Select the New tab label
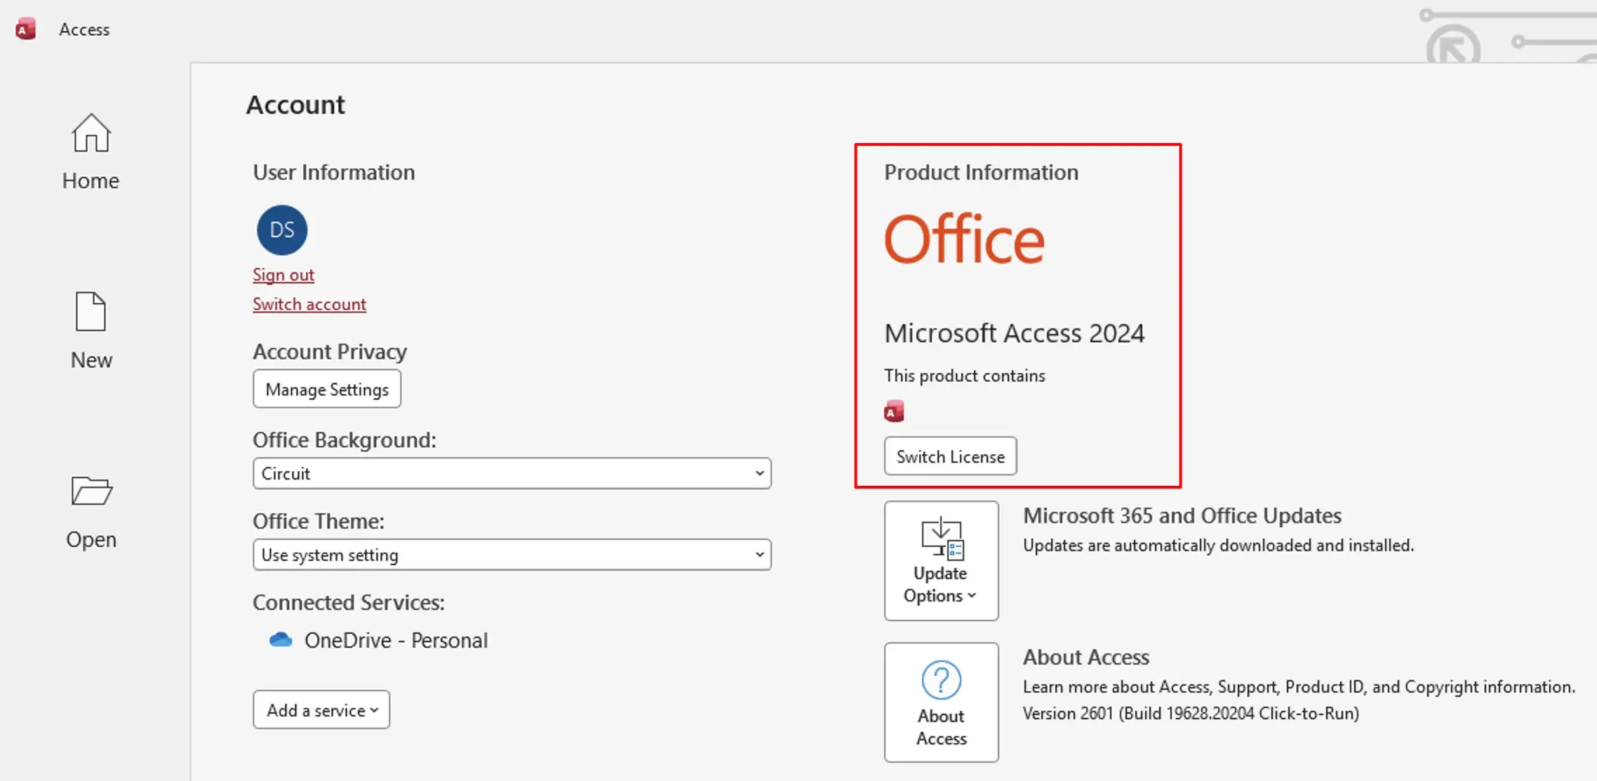 91,360
